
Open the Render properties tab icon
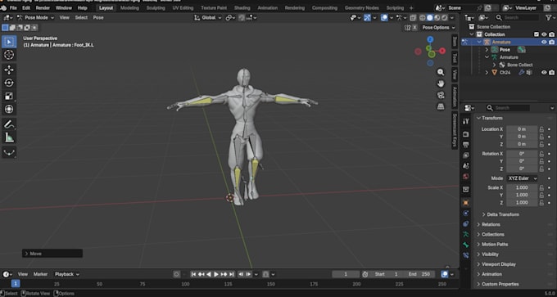click(x=466, y=134)
